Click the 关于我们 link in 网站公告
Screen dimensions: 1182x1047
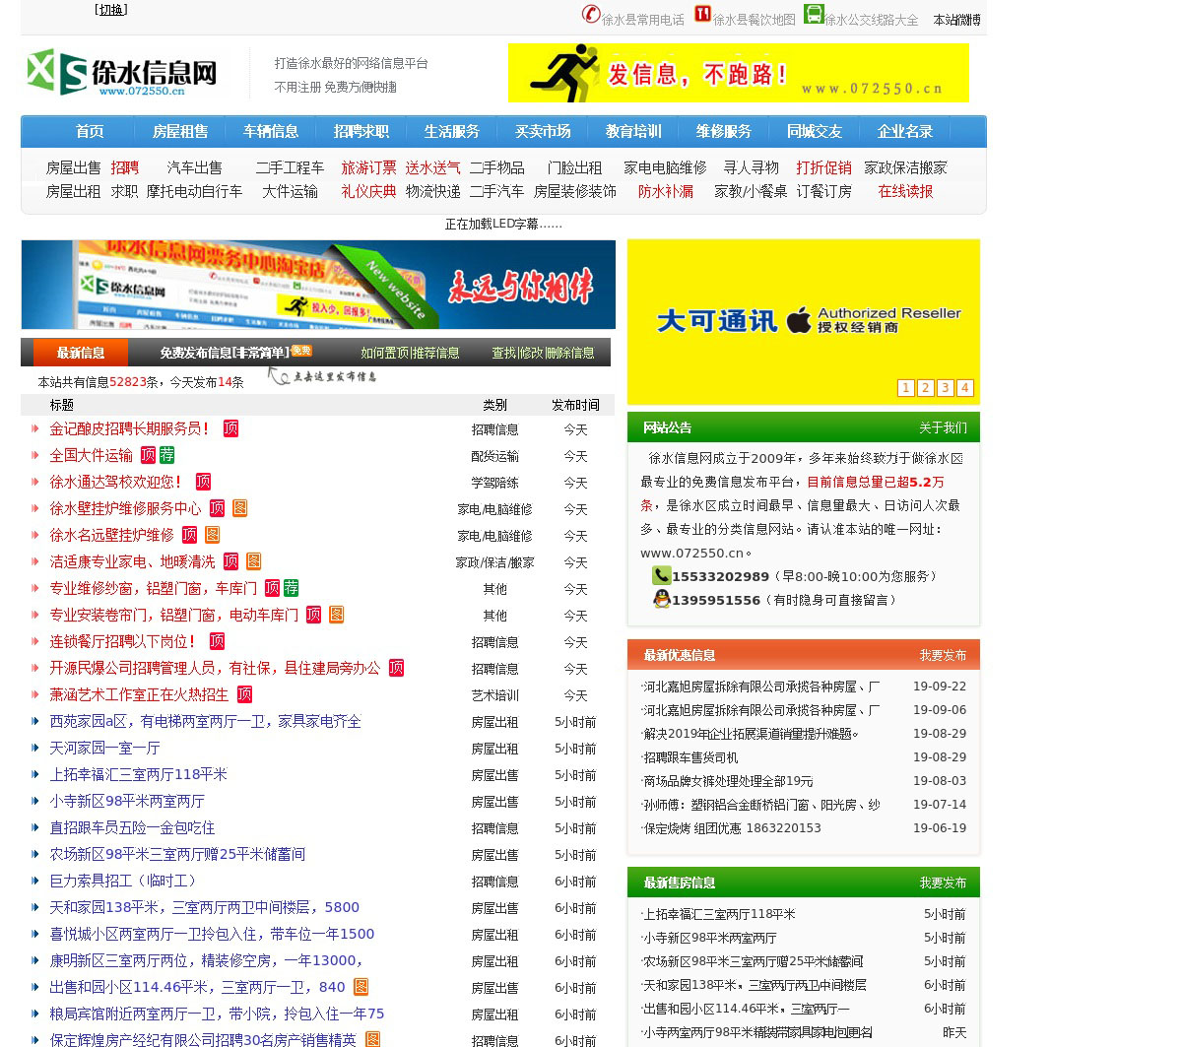943,427
